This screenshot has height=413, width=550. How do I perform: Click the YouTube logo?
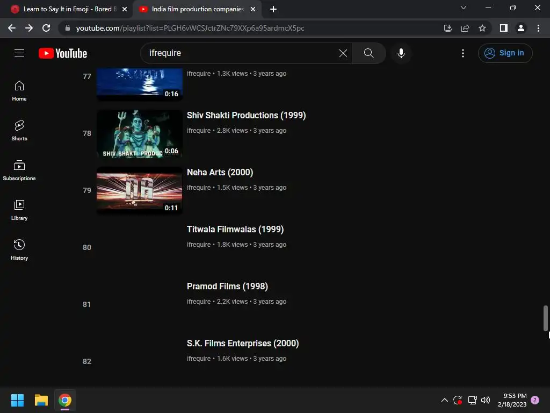(x=63, y=53)
